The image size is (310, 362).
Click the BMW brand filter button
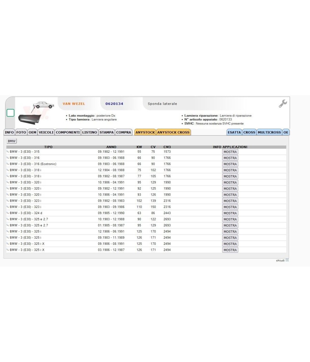tap(11, 141)
